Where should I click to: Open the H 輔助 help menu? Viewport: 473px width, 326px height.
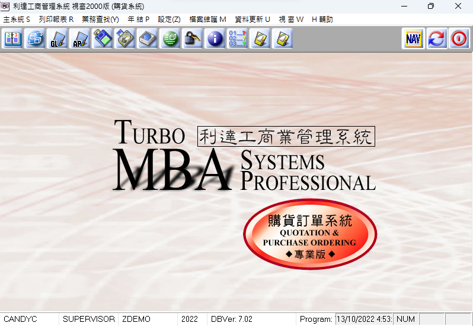click(322, 20)
